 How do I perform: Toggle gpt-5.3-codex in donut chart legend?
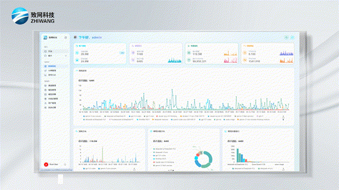[x=159, y=156]
